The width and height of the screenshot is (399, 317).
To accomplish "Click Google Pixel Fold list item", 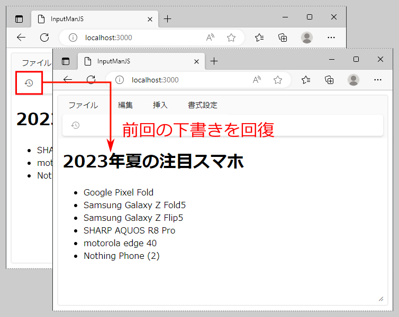I will [x=119, y=192].
